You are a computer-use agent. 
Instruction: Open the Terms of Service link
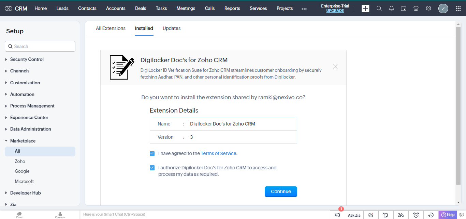218,154
